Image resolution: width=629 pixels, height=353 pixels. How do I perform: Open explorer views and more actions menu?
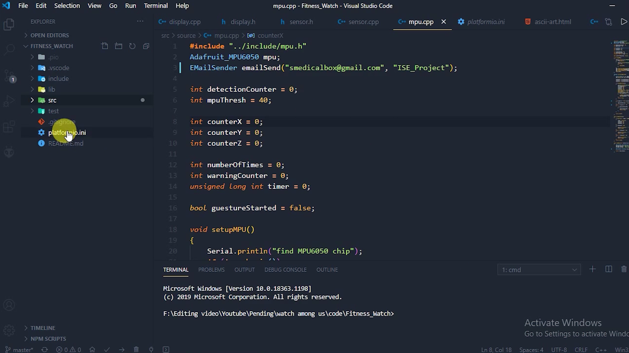(140, 21)
